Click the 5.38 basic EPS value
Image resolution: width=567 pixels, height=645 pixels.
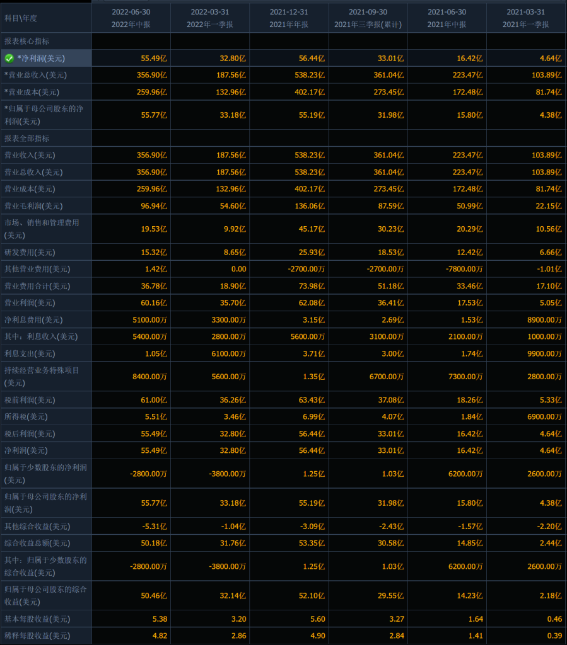[x=160, y=619]
